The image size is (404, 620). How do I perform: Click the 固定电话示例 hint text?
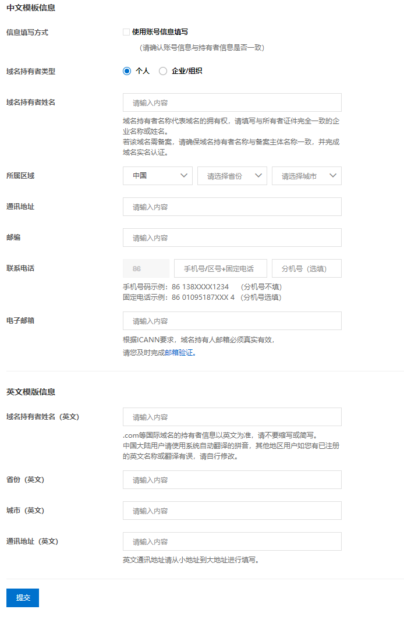[x=203, y=297]
